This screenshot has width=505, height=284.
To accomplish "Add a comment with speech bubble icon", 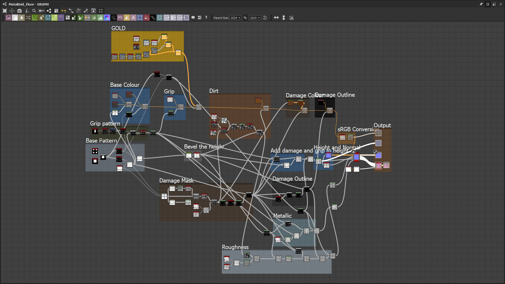I will 193,18.
